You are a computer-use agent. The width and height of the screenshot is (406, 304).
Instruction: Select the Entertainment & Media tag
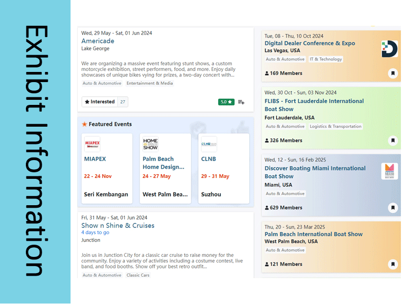pyautogui.click(x=150, y=83)
